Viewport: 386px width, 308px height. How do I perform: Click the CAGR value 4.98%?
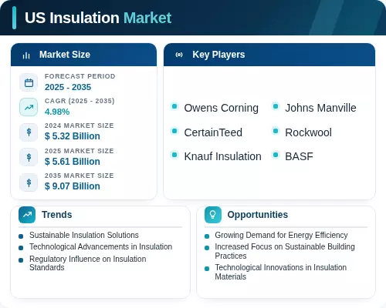click(57, 112)
